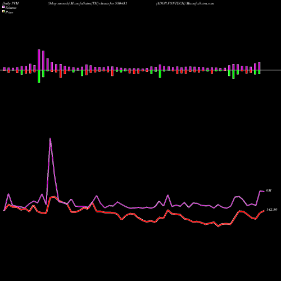Click the '(3day smooth) MunafaSutra(TM) charts for 530431' text
Image resolution: width=281 pixels, height=281 pixels.
coord(87,3)
